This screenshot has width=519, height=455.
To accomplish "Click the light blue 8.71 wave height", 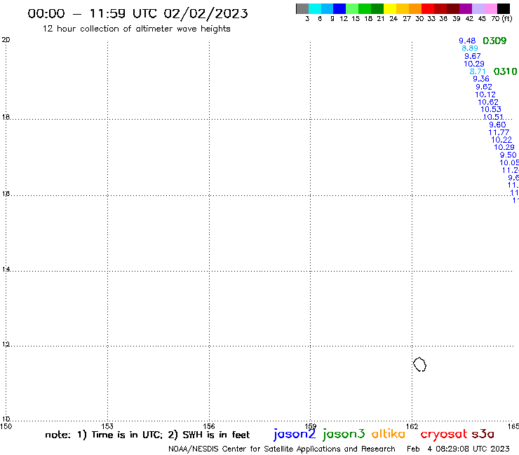I will click(478, 71).
